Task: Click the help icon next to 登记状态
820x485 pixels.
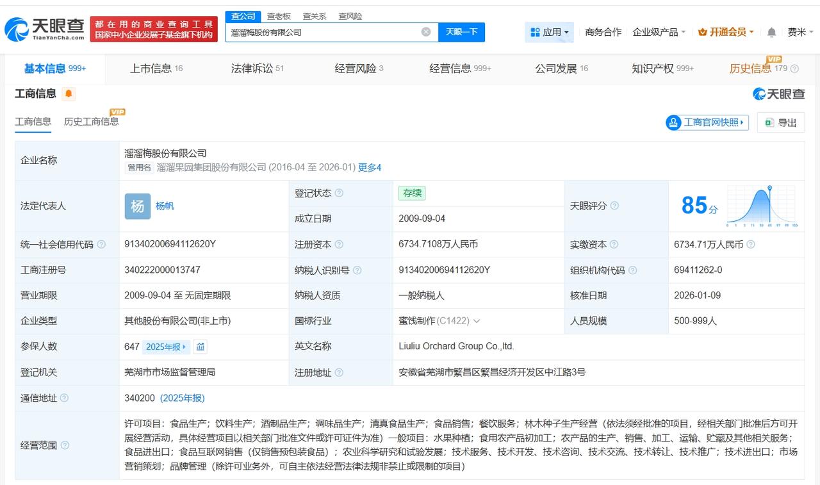Action: coord(339,193)
